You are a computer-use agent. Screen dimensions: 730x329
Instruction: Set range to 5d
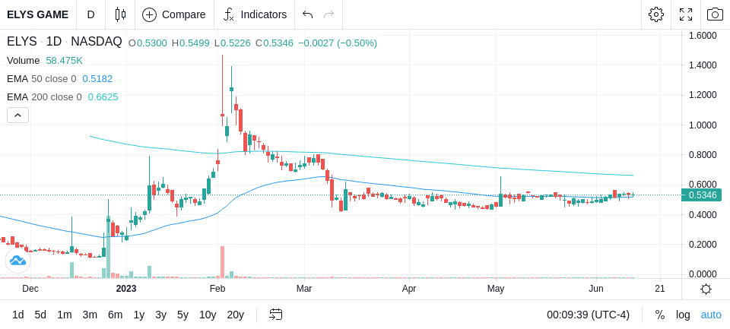40,315
